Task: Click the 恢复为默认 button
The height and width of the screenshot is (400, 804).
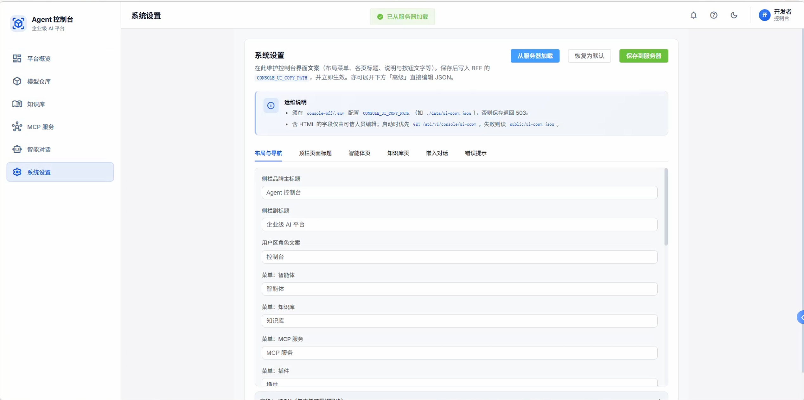Action: [x=589, y=56]
